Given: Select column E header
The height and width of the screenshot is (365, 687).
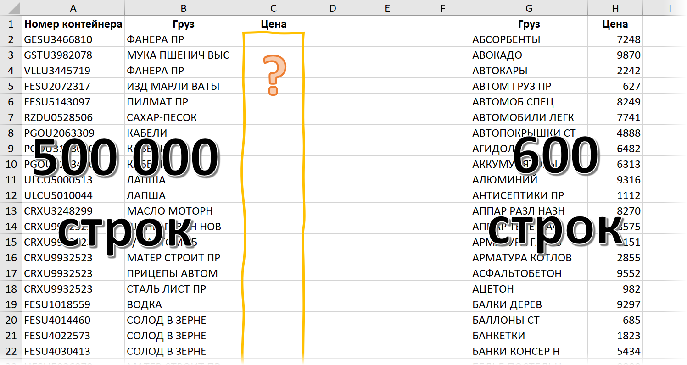Looking at the screenshot, I should pos(387,8).
